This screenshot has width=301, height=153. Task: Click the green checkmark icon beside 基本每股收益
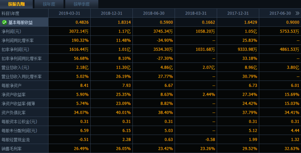click(4, 22)
